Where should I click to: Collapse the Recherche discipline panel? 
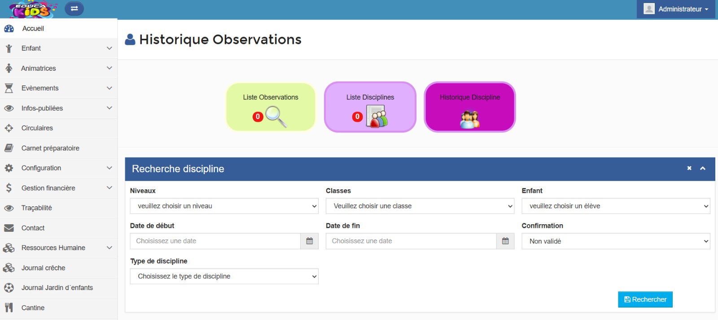(703, 168)
